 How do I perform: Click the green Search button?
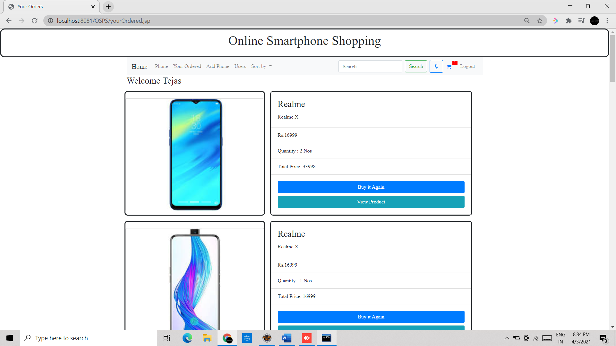point(416,66)
